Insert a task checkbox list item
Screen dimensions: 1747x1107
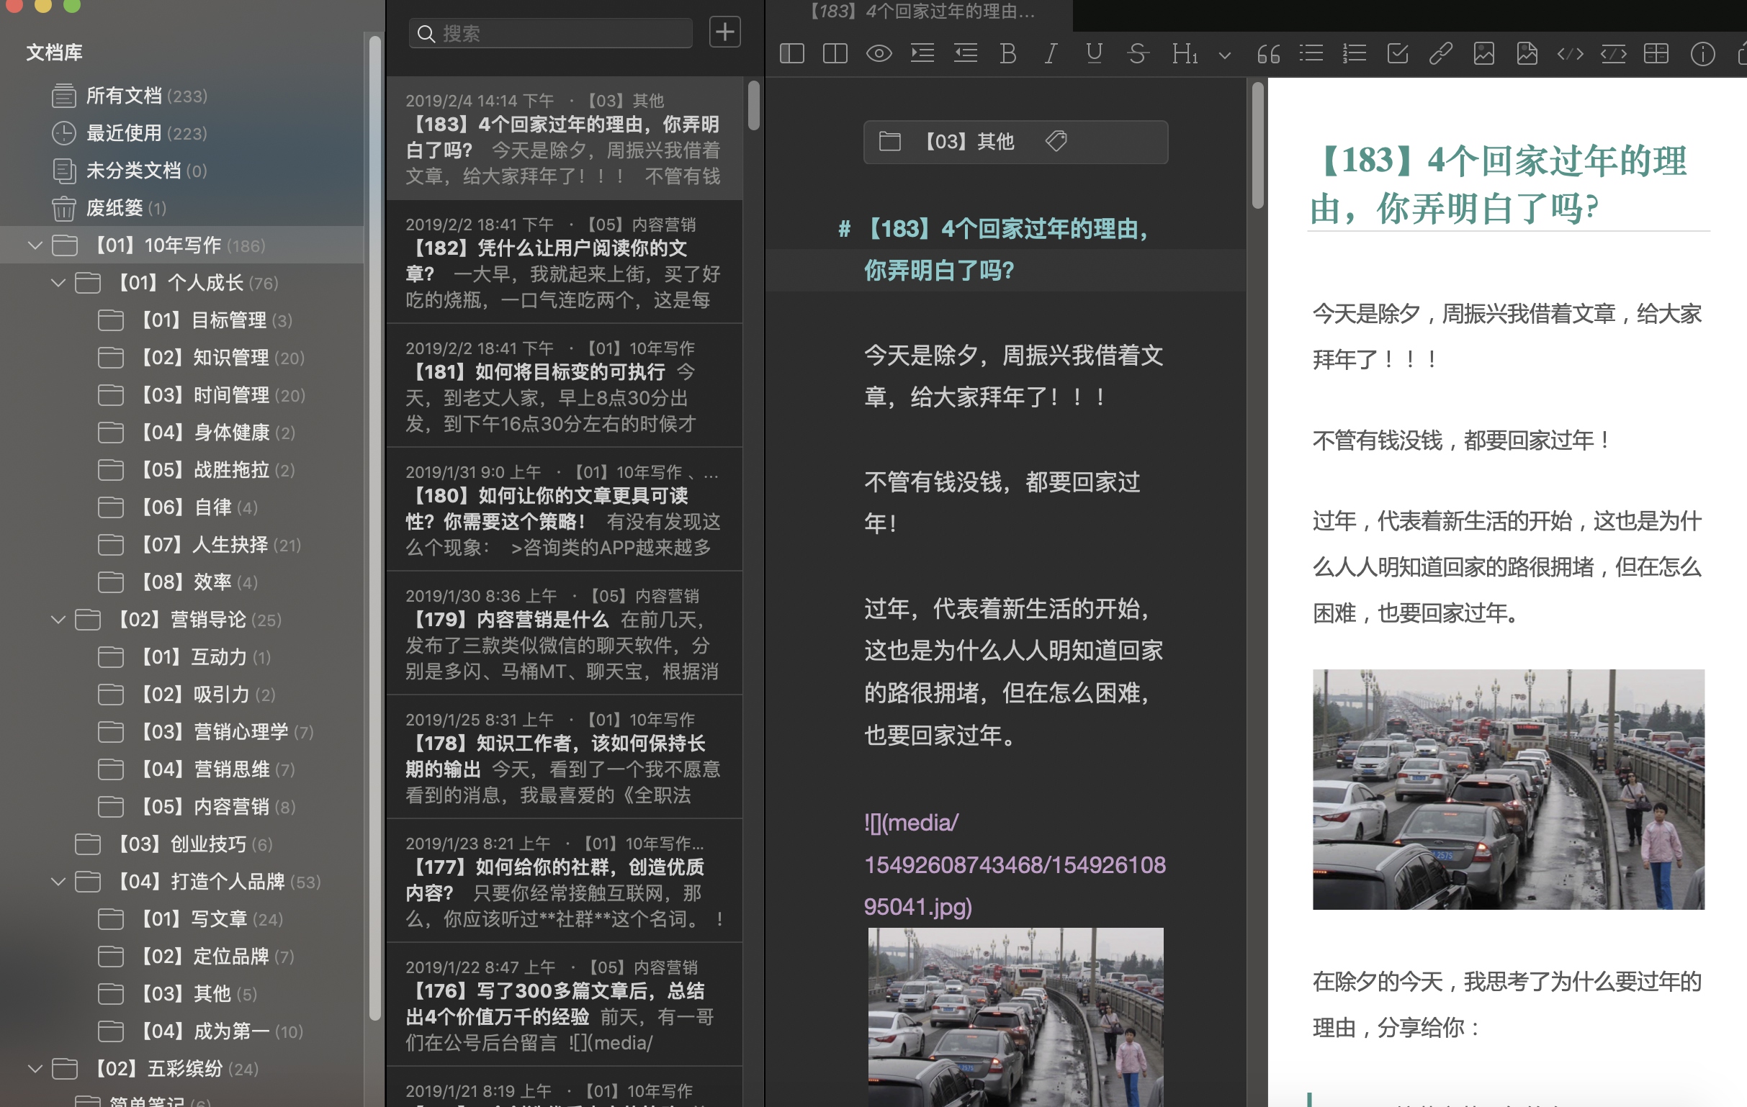[x=1397, y=54]
